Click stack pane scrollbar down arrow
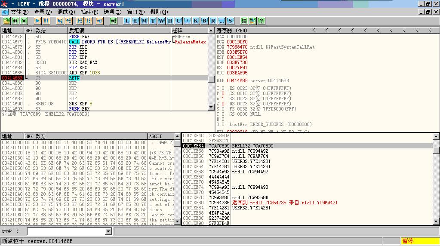 pos(436,221)
